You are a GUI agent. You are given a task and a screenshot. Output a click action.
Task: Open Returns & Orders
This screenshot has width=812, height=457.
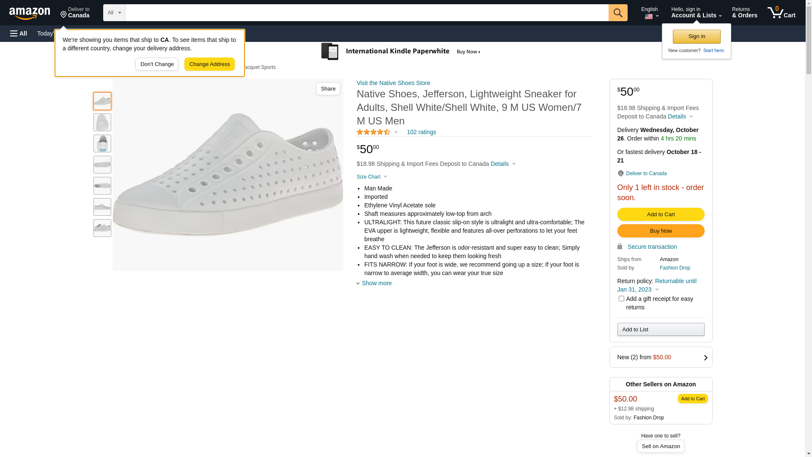(744, 13)
